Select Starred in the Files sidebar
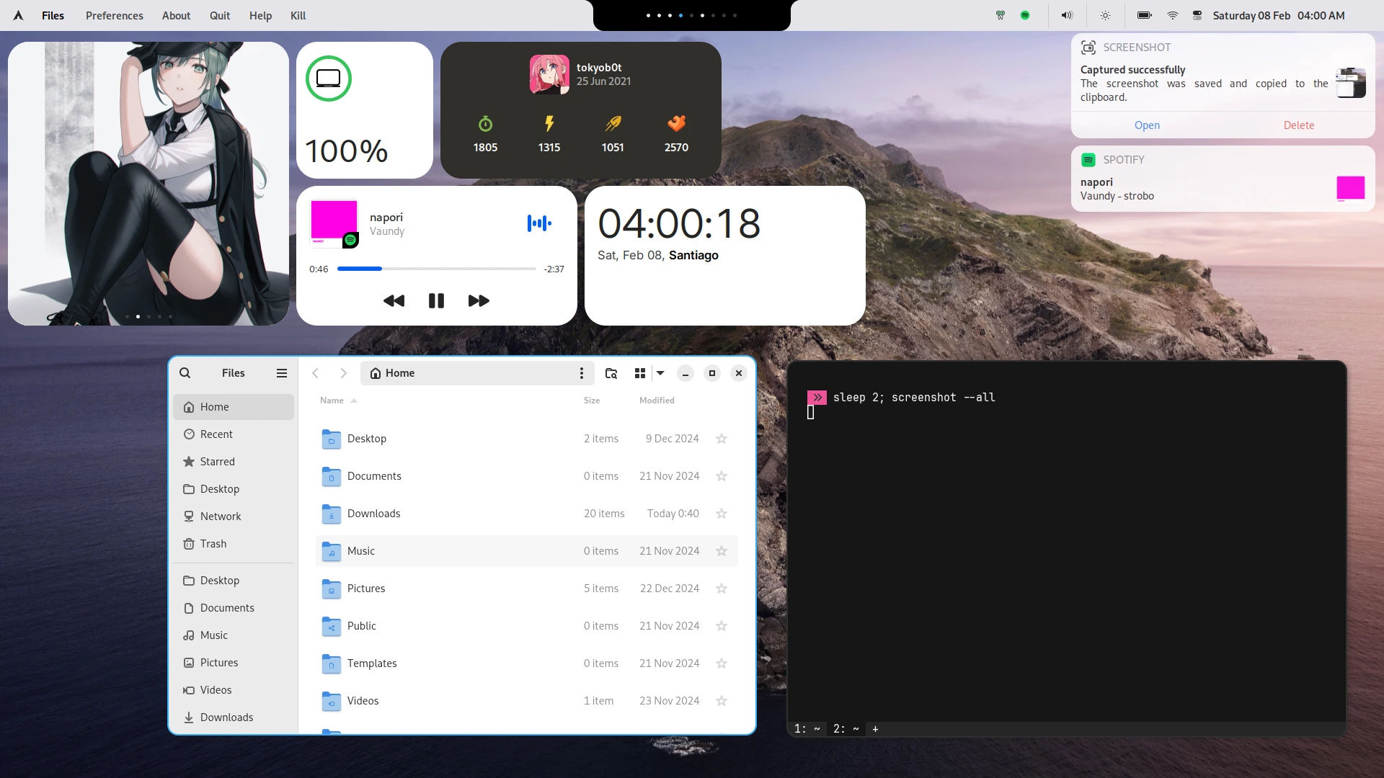 click(234, 462)
